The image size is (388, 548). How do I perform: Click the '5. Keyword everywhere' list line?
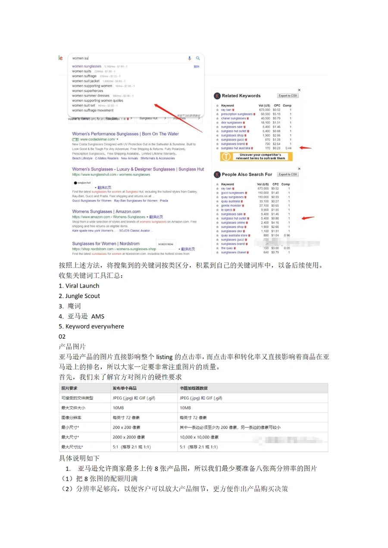tap(91, 326)
